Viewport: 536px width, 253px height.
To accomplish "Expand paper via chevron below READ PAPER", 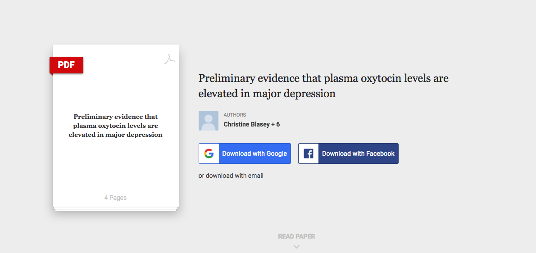I will [x=296, y=247].
